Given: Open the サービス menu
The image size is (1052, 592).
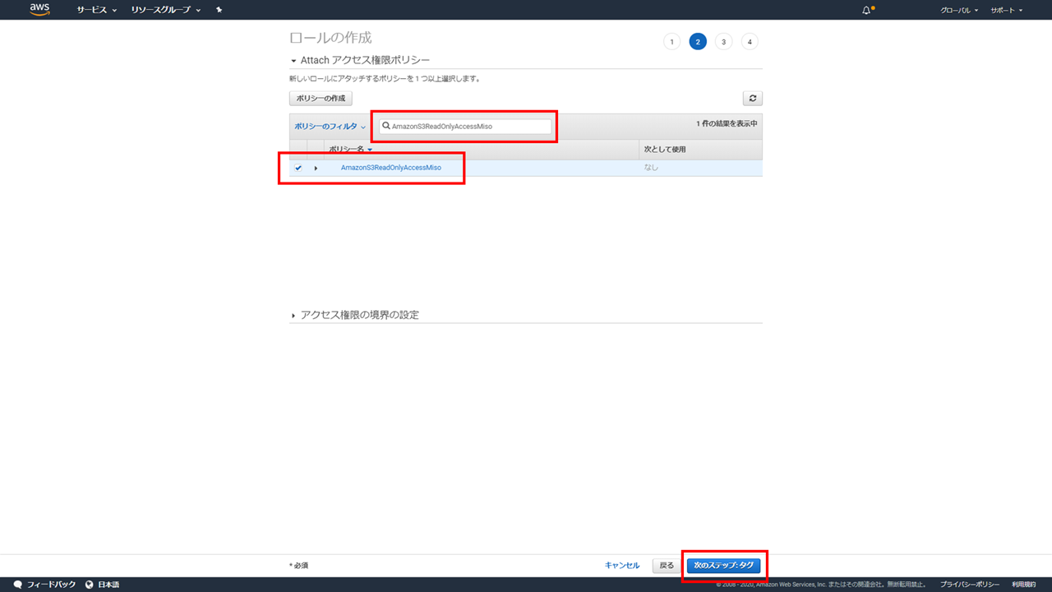Looking at the screenshot, I should point(96,10).
